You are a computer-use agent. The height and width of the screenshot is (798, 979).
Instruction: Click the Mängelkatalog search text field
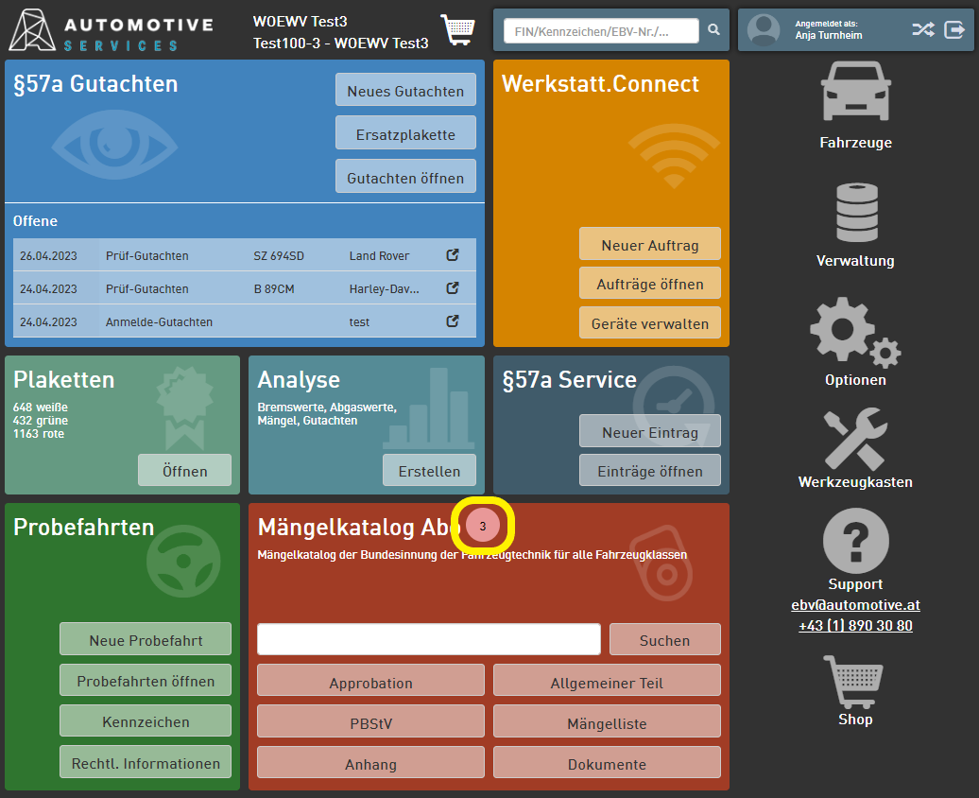tap(429, 639)
